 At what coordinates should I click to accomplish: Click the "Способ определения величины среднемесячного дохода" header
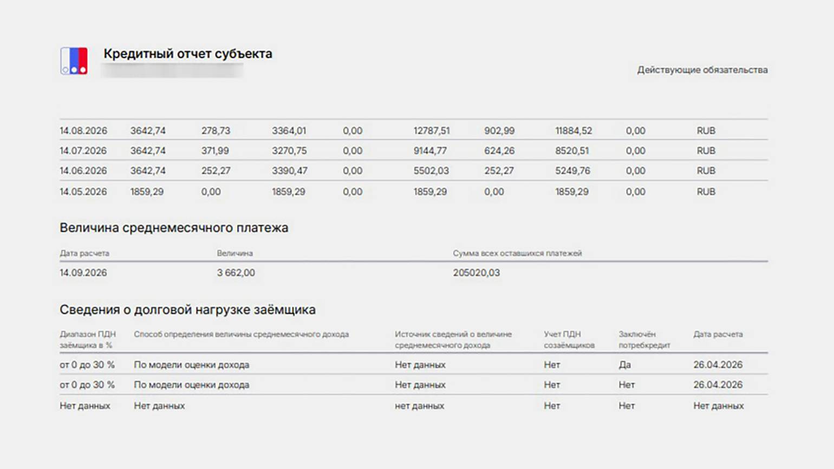242,334
